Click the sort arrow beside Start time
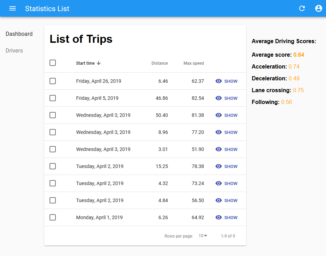The image size is (326, 256). (99, 63)
